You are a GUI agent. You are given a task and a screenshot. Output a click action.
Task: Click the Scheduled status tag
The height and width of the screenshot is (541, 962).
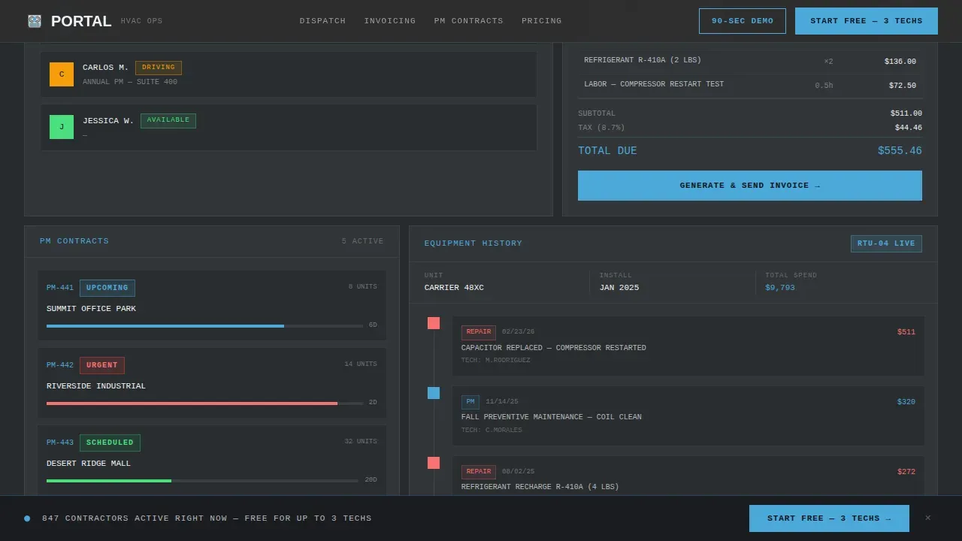point(110,443)
